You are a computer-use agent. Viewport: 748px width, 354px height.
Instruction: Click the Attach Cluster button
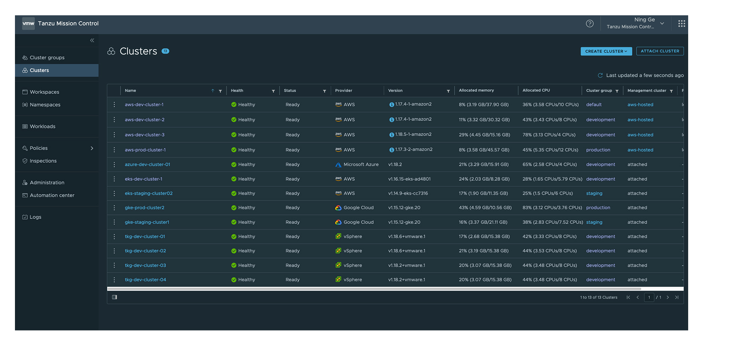660,51
